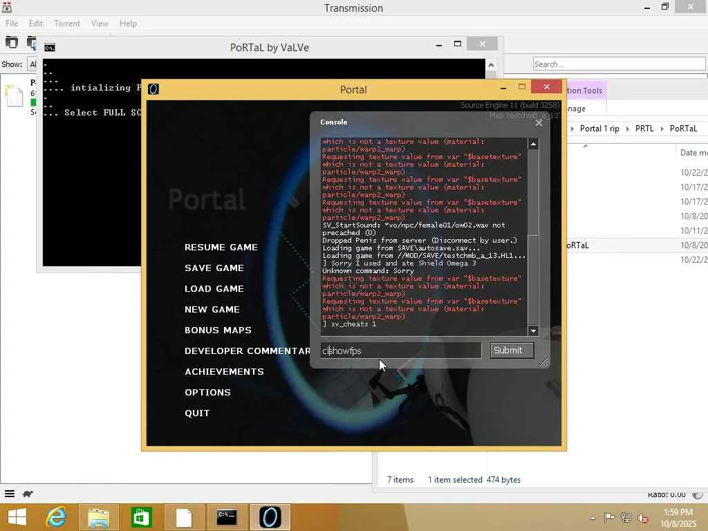Click the console Submit button

pos(512,351)
